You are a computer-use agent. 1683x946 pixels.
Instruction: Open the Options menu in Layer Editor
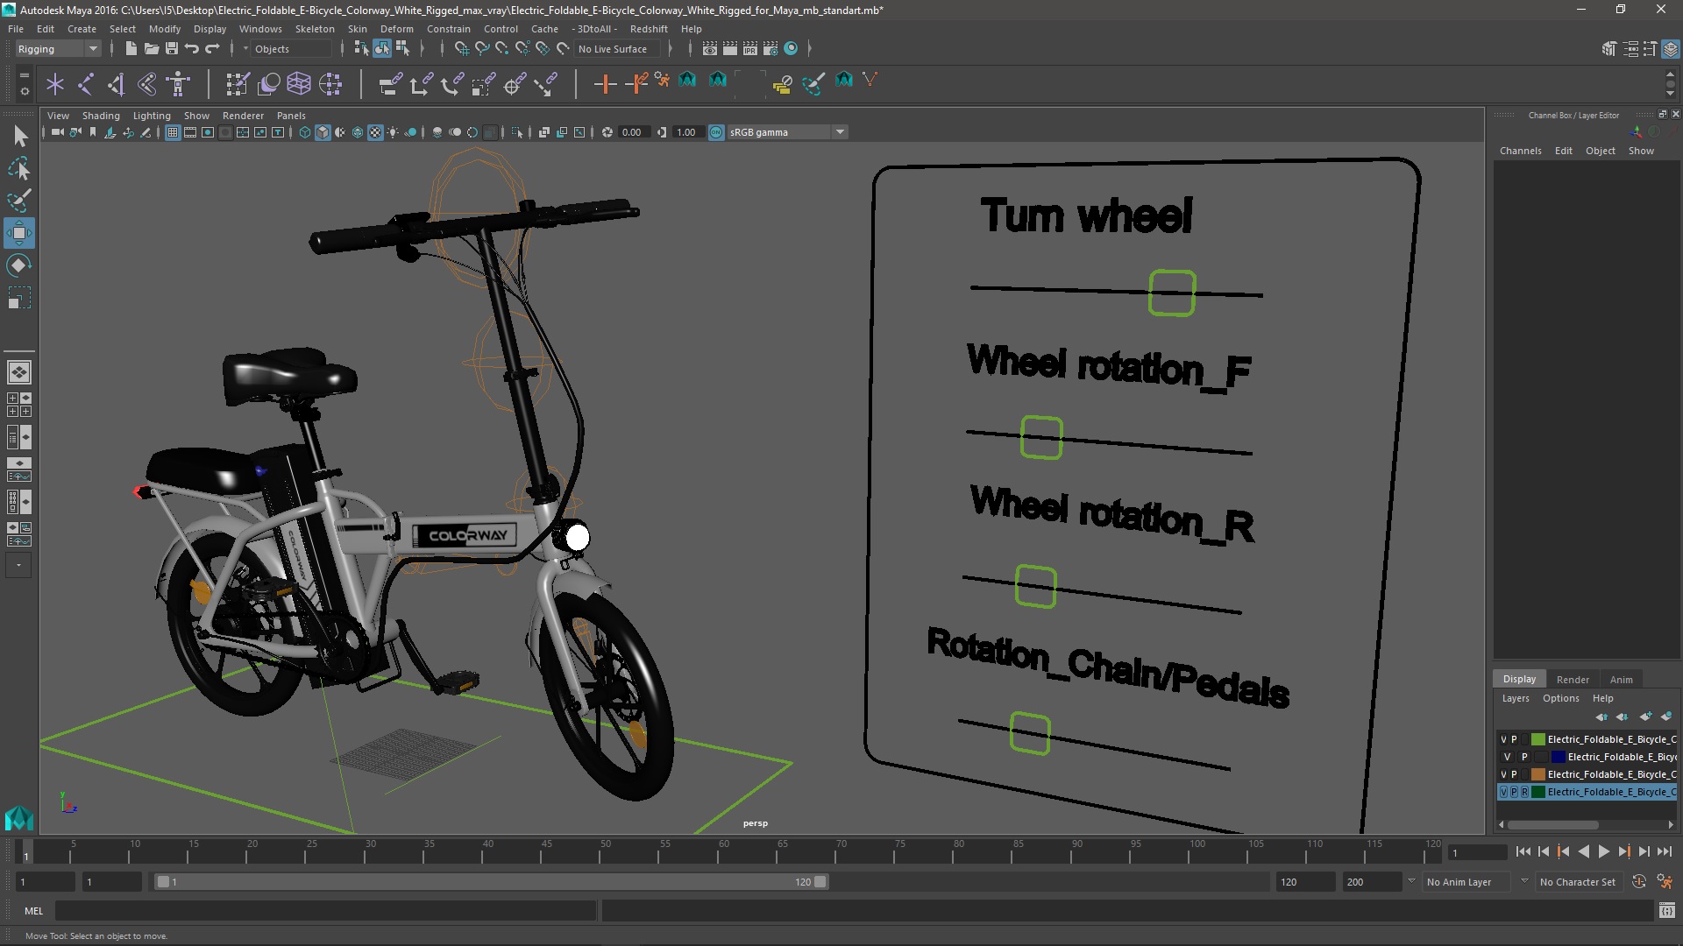pos(1560,698)
